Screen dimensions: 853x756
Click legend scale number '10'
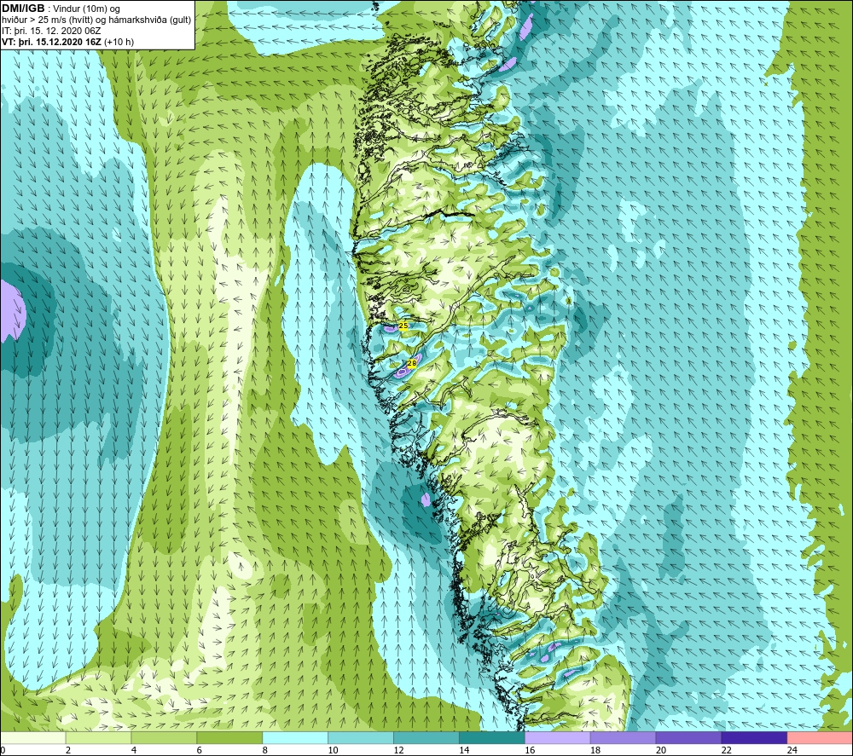click(333, 750)
